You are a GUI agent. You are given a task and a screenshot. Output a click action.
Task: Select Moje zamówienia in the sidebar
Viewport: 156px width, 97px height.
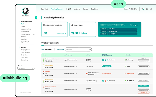click(26, 29)
